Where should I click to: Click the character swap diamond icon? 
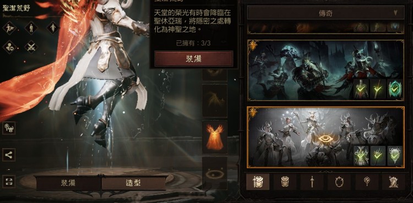pyautogui.click(x=9, y=47)
